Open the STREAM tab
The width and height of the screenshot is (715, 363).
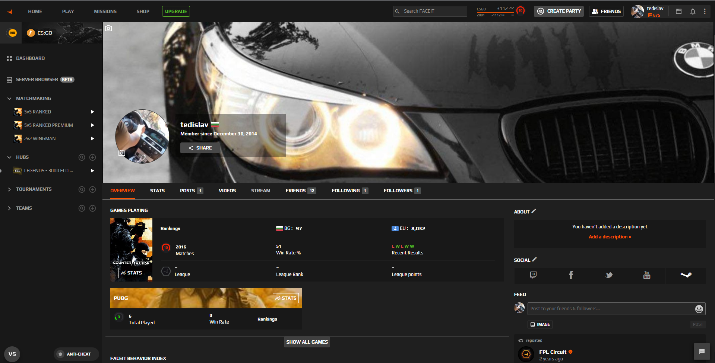click(261, 191)
